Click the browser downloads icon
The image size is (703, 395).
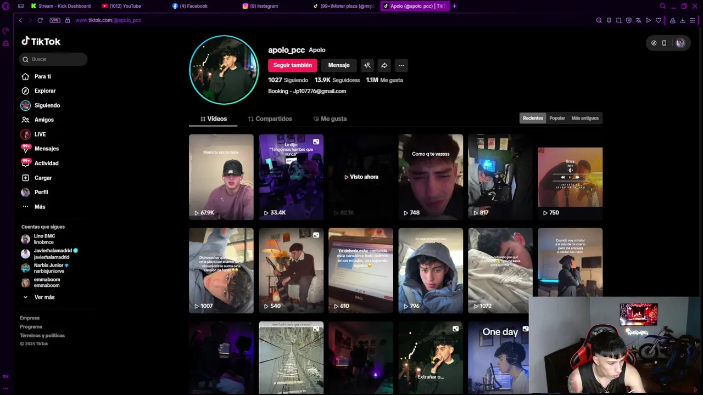pyautogui.click(x=683, y=20)
